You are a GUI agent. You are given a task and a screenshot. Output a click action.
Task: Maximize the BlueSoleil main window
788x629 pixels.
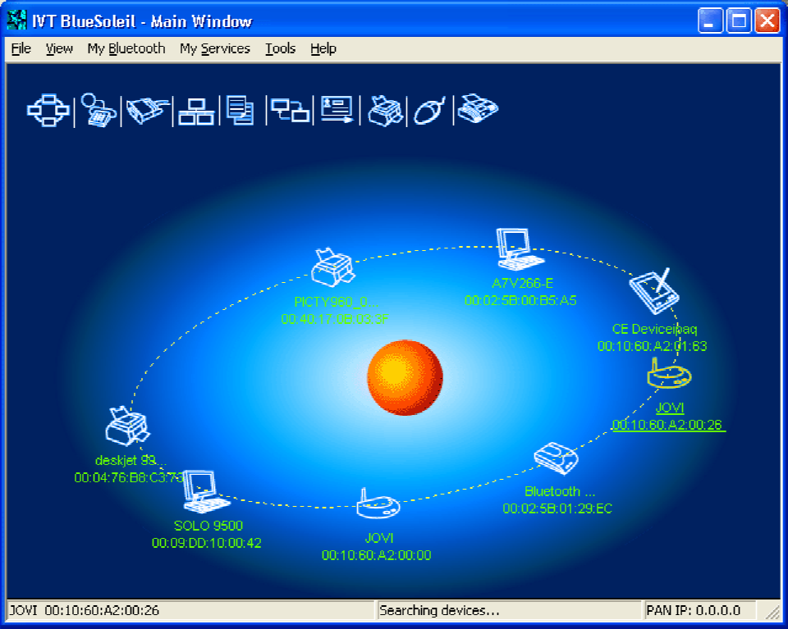pyautogui.click(x=739, y=21)
